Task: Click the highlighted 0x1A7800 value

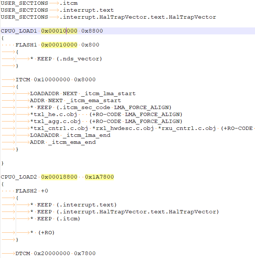Action: [100, 177]
